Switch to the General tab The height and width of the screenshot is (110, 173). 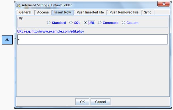click(25, 12)
